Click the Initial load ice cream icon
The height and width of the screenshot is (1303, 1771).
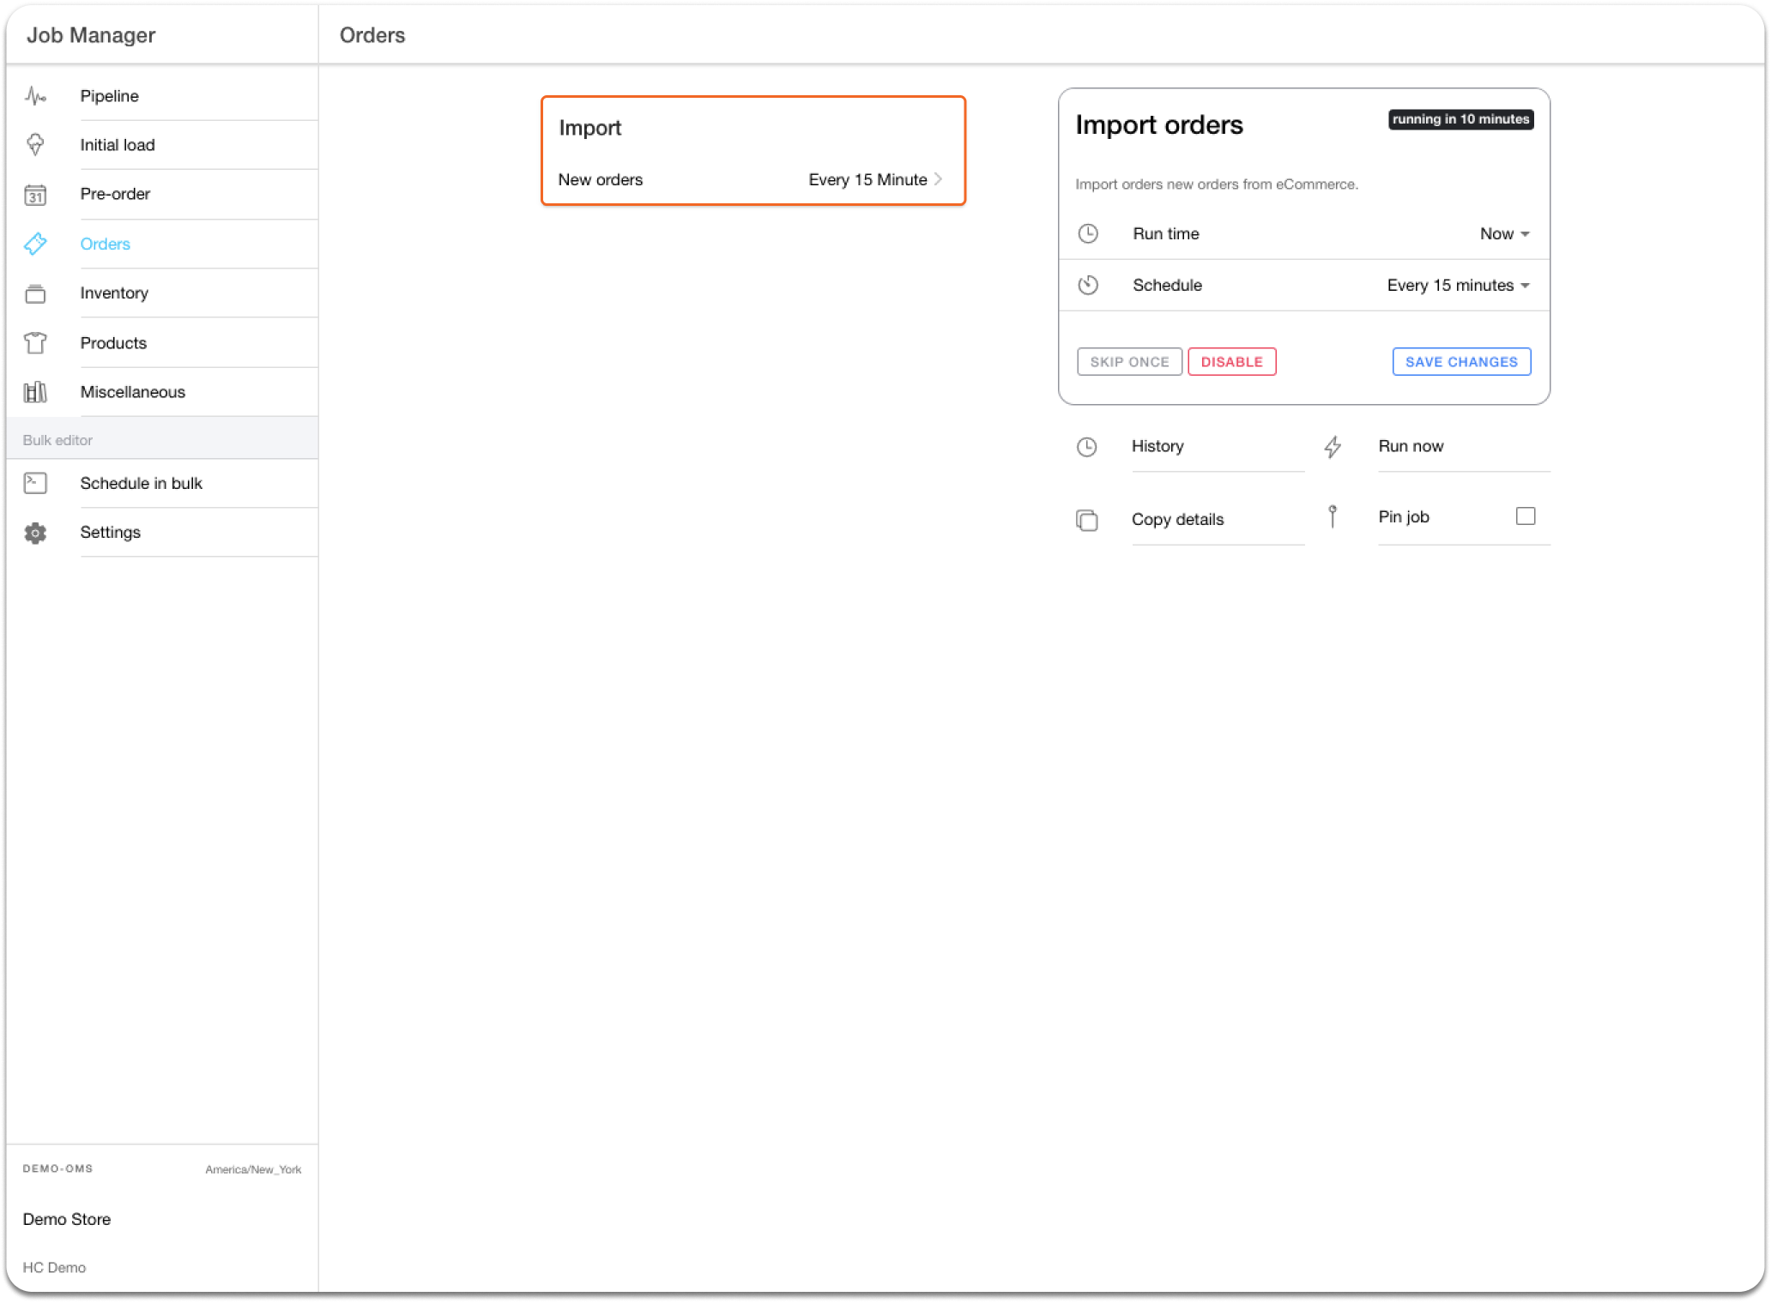coord(35,145)
